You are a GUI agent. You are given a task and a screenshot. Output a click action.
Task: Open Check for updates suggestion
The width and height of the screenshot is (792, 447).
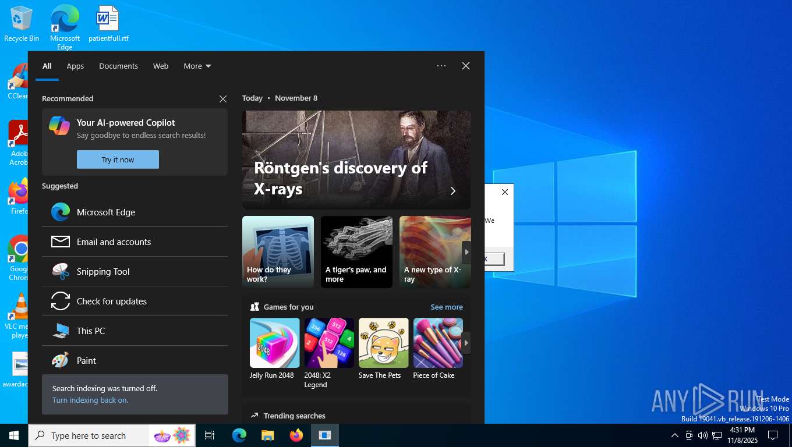135,301
